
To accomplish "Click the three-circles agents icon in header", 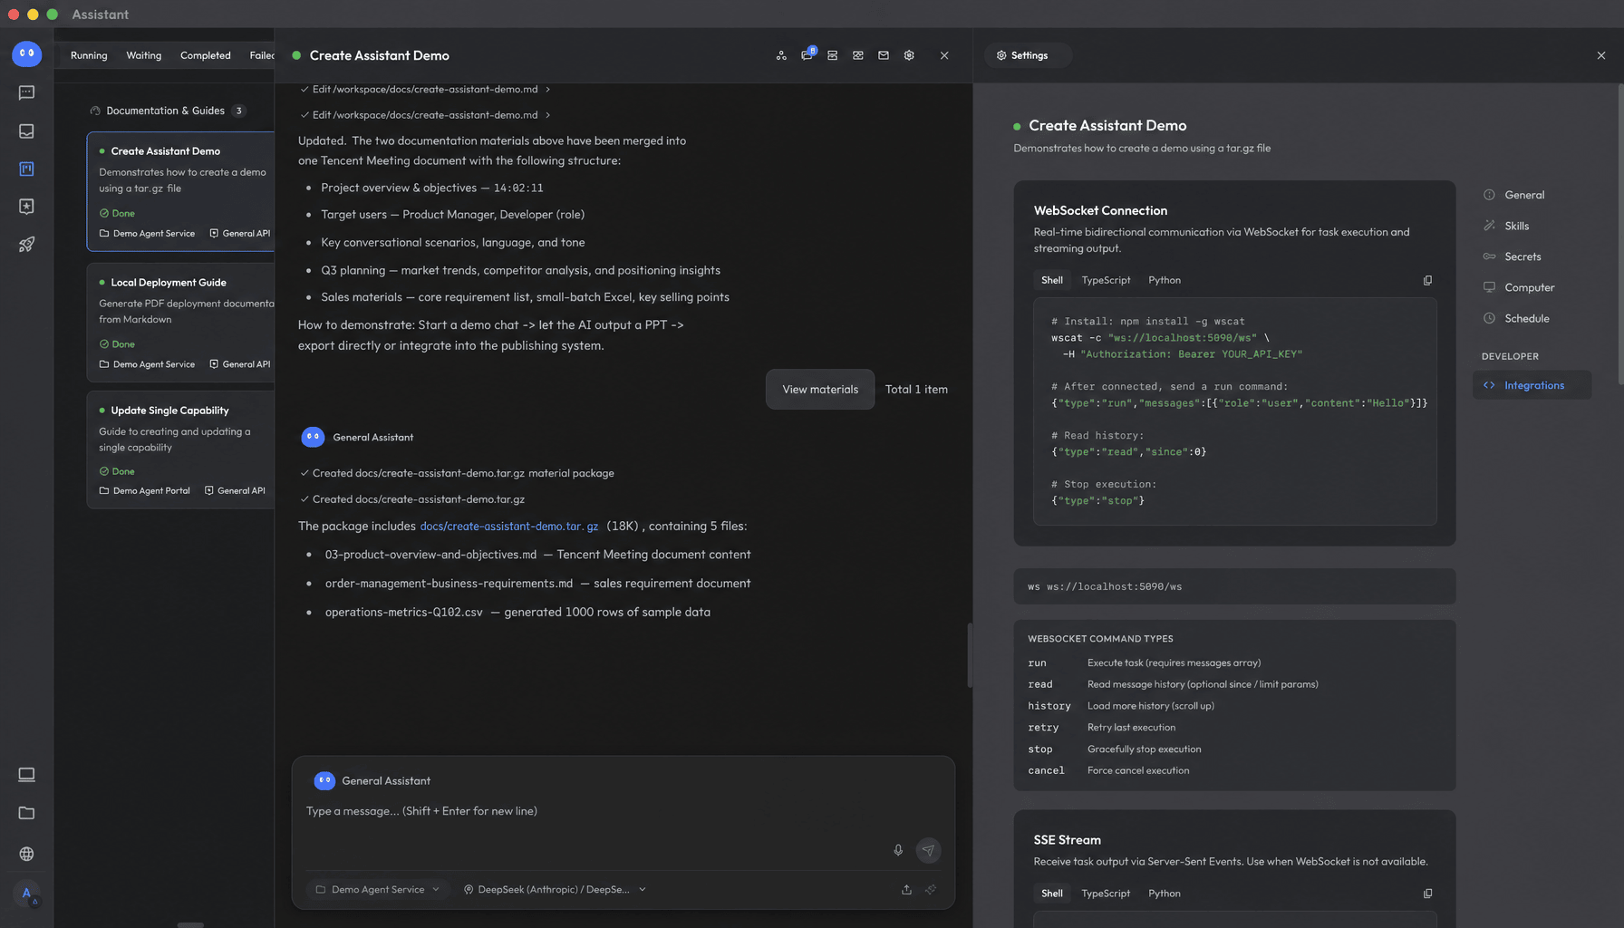I will coord(781,55).
